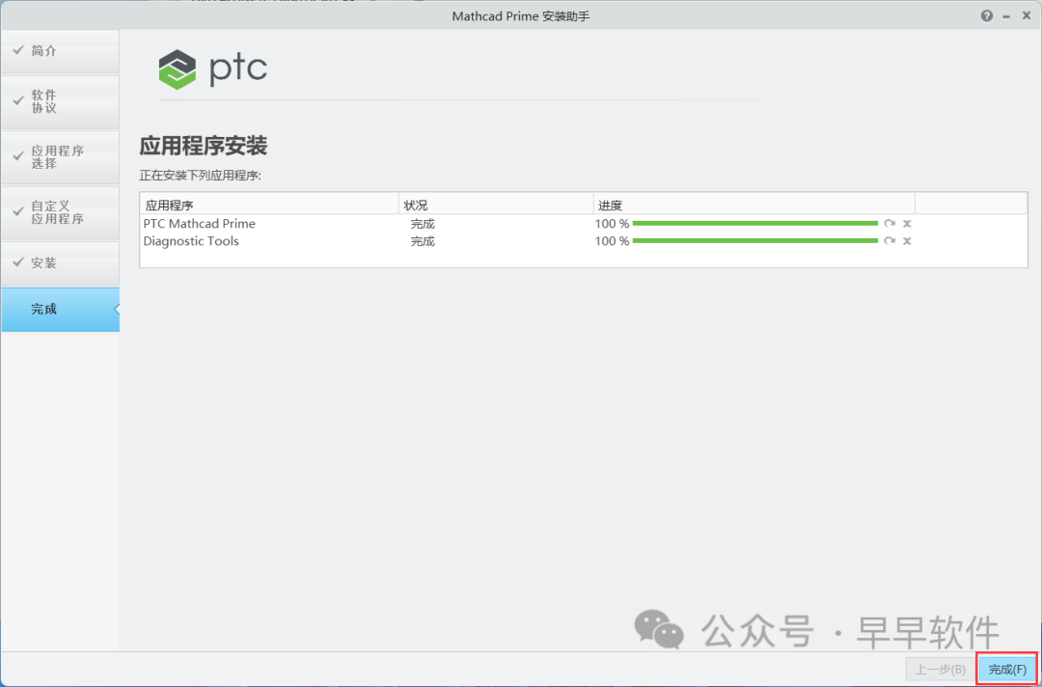Screen dimensions: 1042x687
Task: Click the 应用程序 column header
Action: point(269,205)
